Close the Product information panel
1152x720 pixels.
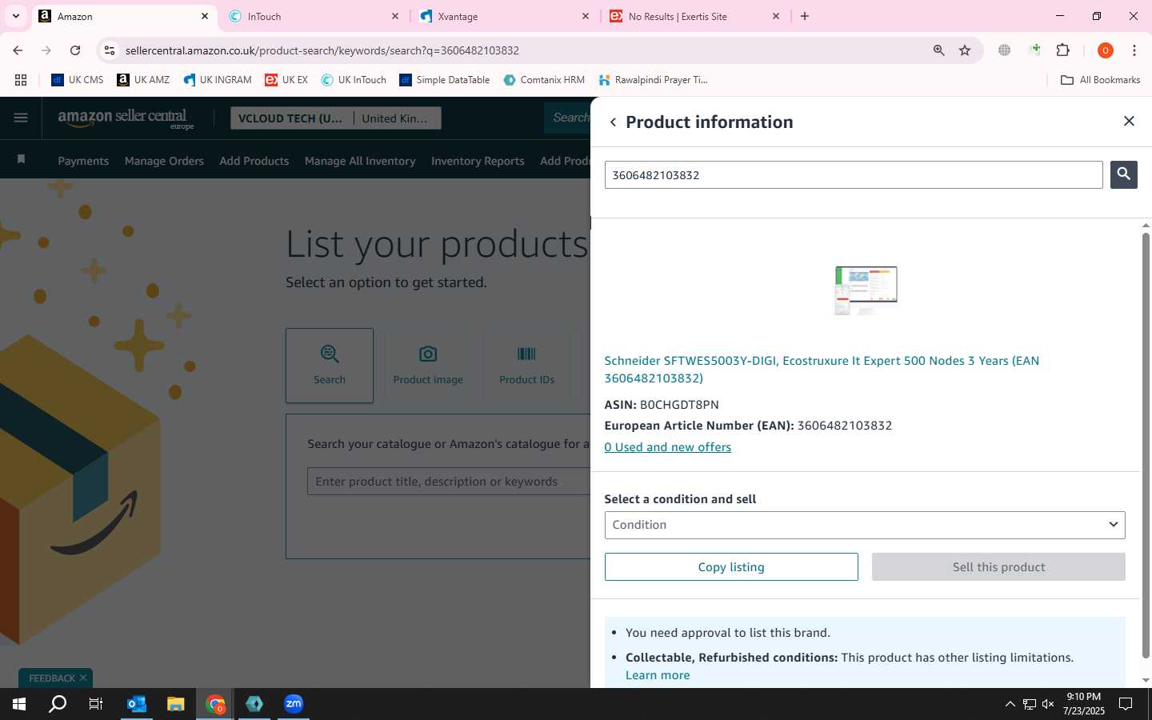tap(1129, 121)
